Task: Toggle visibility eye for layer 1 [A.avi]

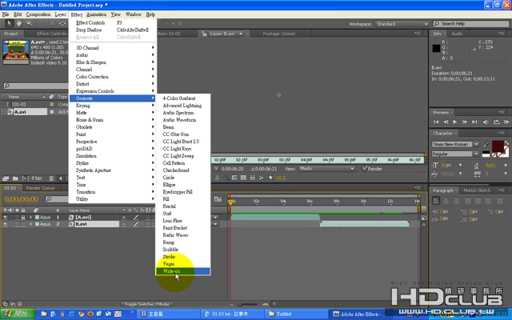Action: click(6, 217)
